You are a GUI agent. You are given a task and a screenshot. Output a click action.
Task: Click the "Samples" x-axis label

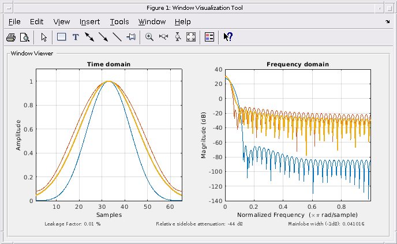(109, 215)
